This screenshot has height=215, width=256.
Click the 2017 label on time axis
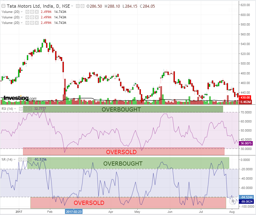point(19,212)
